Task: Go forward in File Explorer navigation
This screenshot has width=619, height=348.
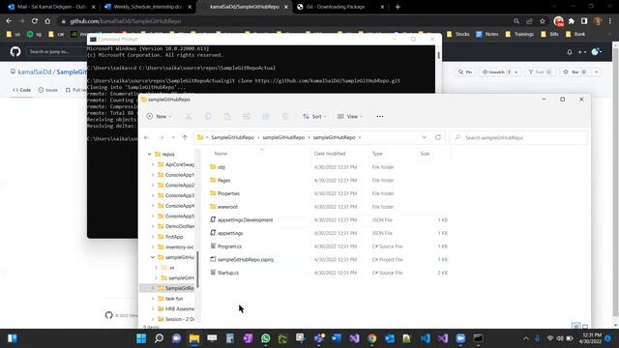Action: 162,137
